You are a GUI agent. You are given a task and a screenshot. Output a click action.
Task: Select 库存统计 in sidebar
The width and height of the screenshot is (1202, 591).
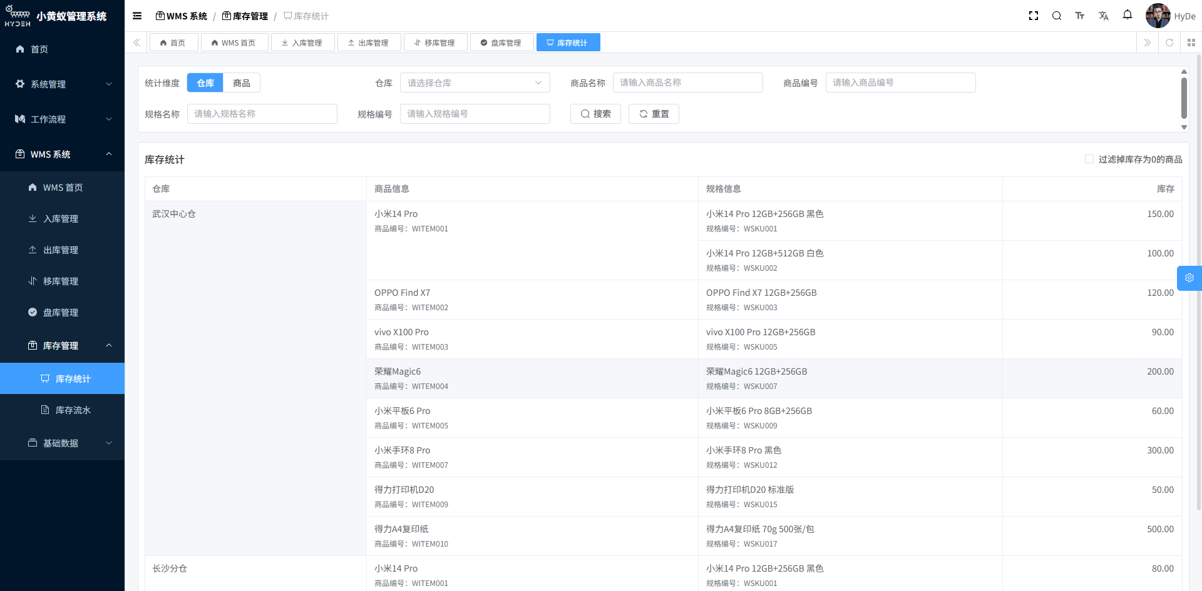(x=63, y=378)
